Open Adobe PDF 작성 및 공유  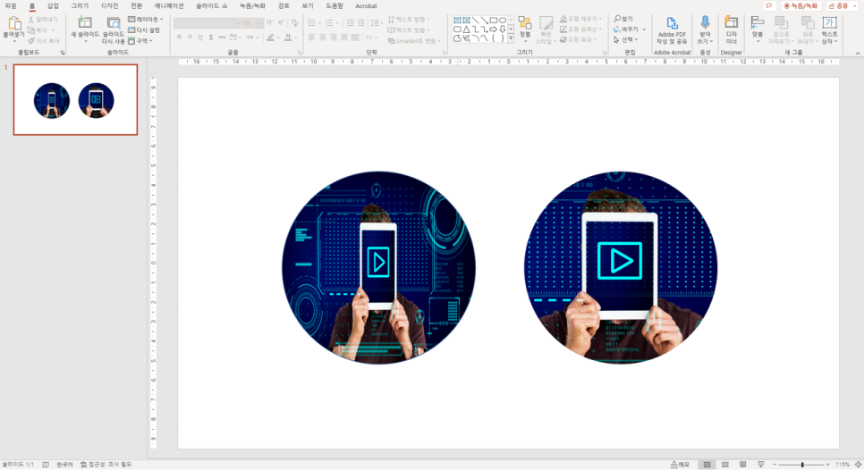tap(672, 30)
